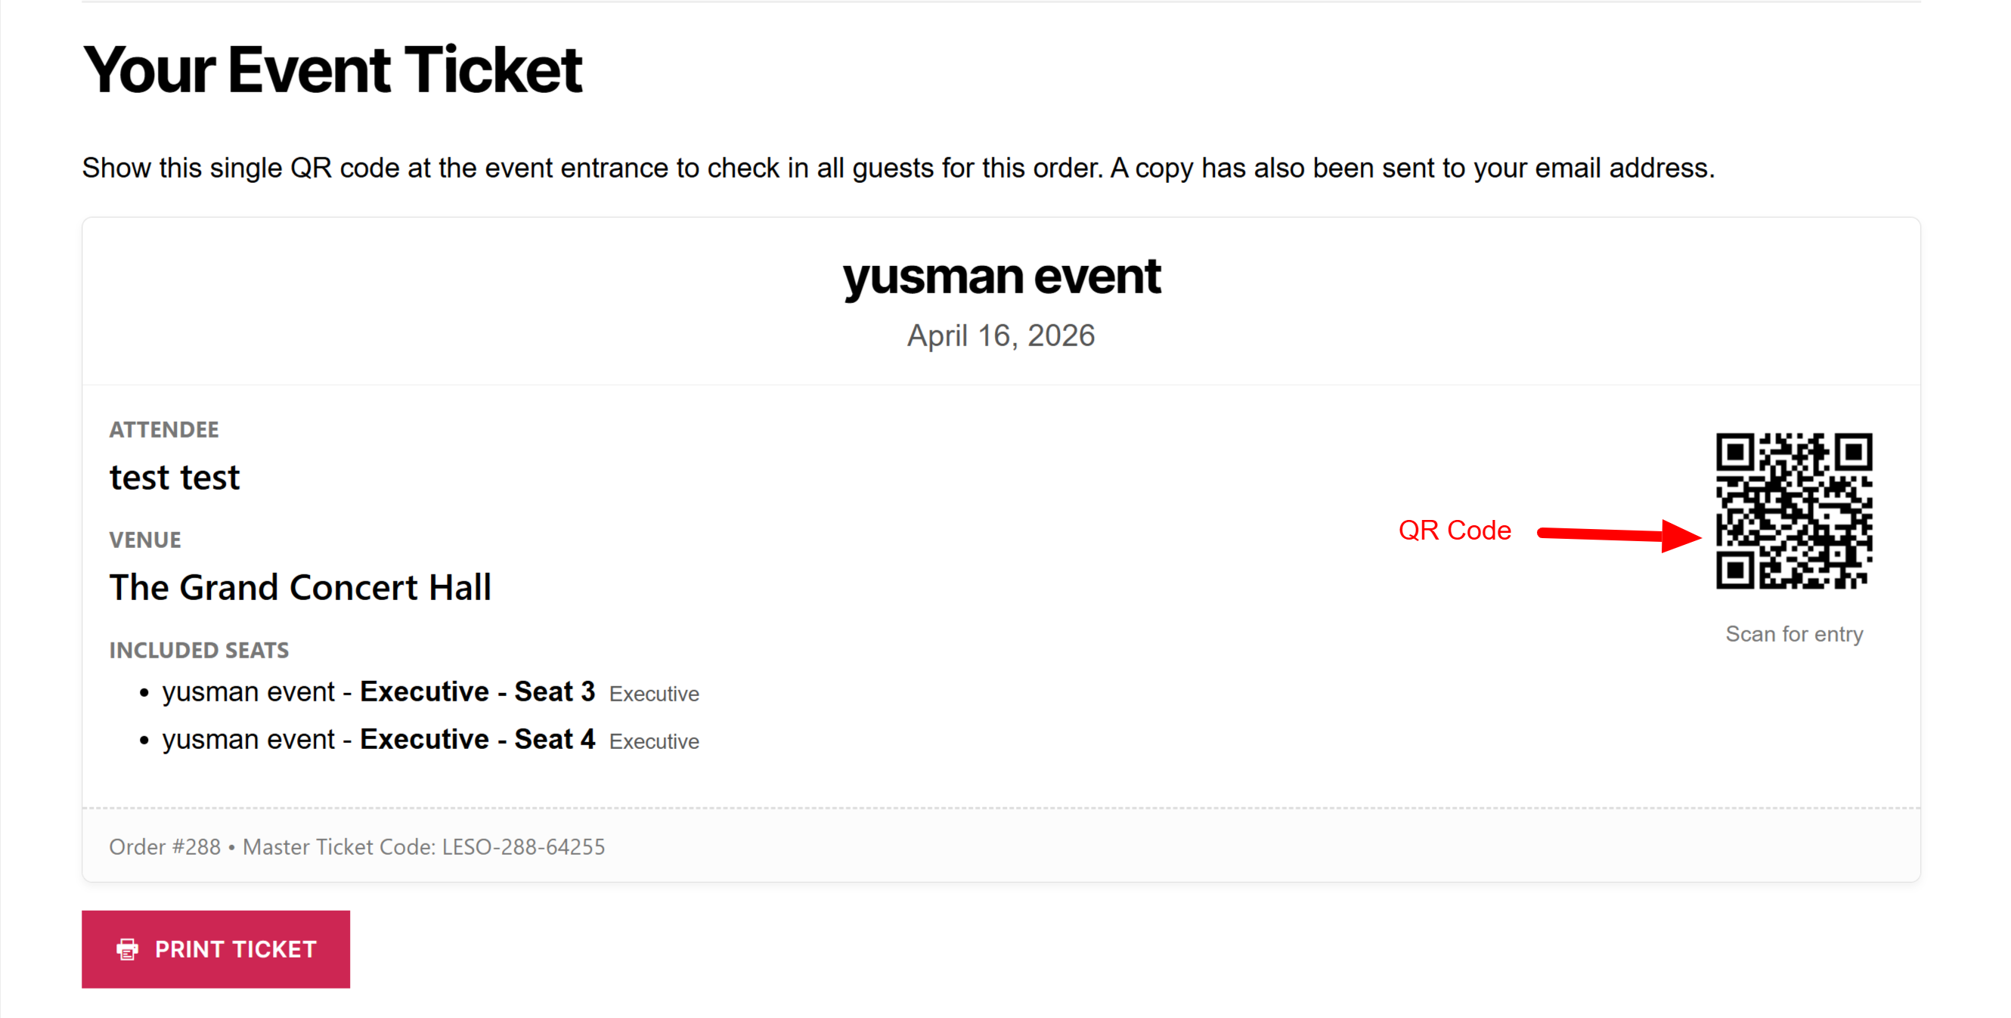Screen dimensions: 2011x1018
Task: Click the 'Your Event Ticket' page heading
Action: click(x=332, y=70)
